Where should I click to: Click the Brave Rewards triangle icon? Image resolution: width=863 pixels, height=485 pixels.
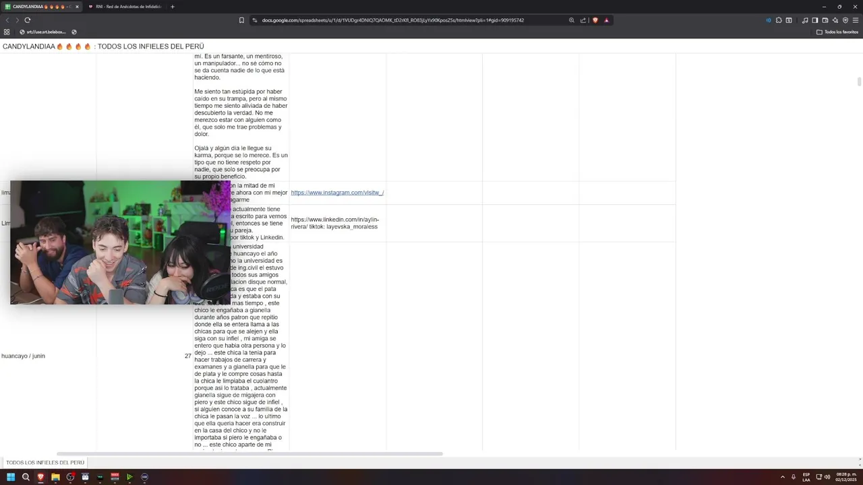pyautogui.click(x=606, y=20)
